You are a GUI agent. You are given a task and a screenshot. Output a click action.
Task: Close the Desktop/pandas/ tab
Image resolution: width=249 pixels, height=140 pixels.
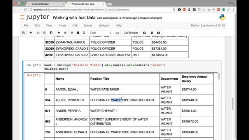[x=63, y=4]
